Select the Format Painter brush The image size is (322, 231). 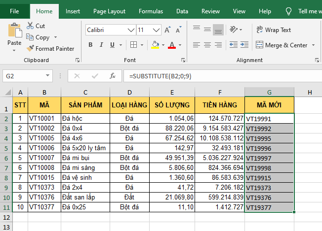click(30, 48)
